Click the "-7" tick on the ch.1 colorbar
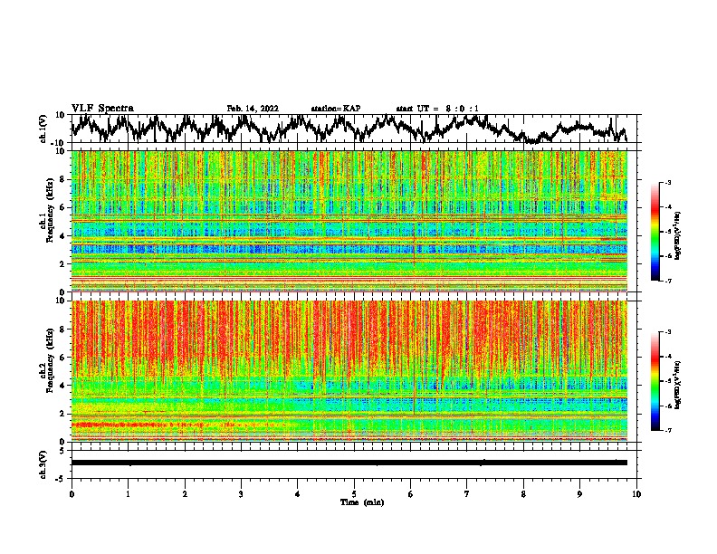This screenshot has width=717, height=554. coord(667,281)
